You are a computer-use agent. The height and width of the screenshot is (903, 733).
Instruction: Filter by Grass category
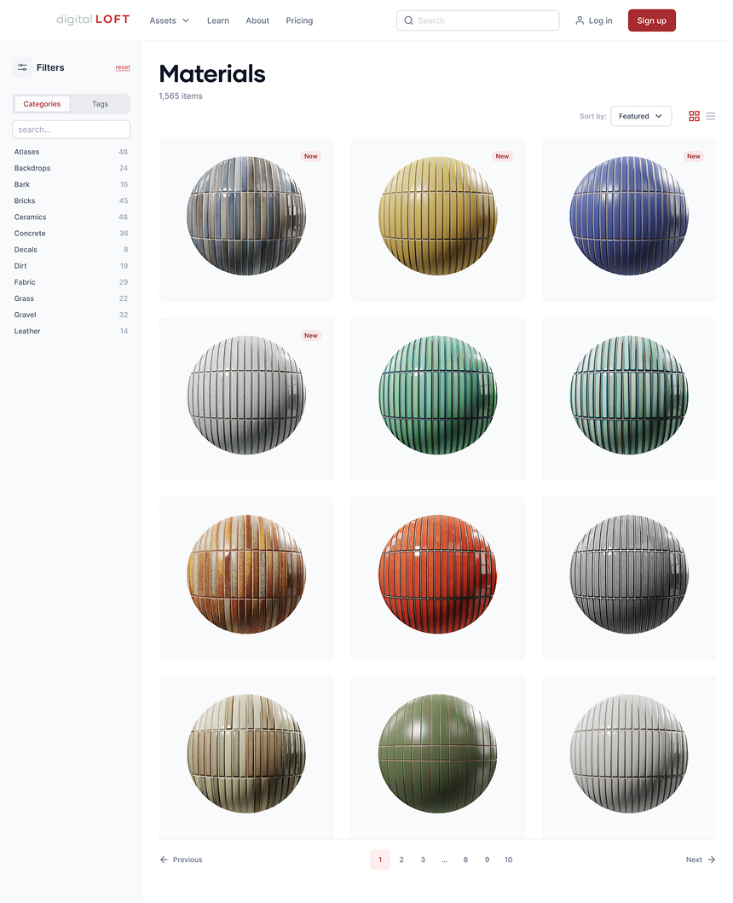coord(72,298)
